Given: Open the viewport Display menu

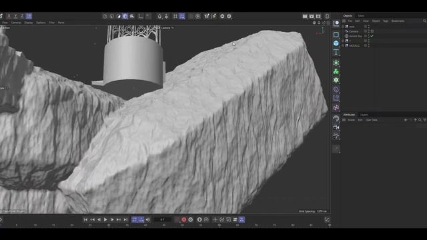Looking at the screenshot, I should tap(29, 23).
